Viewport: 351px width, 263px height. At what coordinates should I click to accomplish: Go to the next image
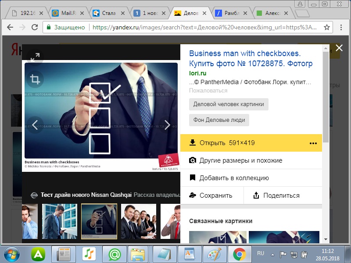[167, 125]
